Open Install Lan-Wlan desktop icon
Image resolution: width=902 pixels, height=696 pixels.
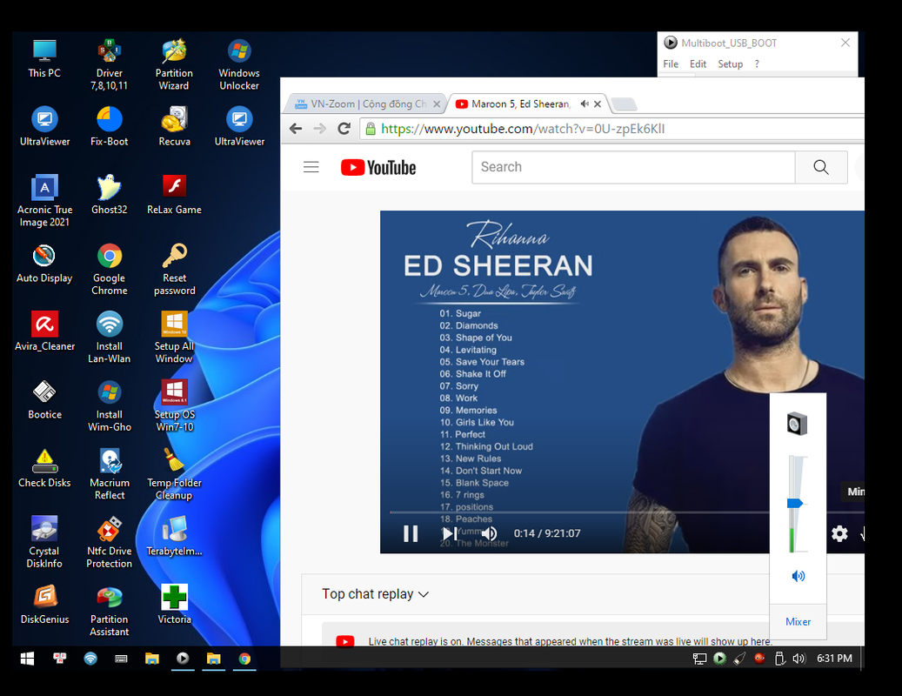click(110, 337)
